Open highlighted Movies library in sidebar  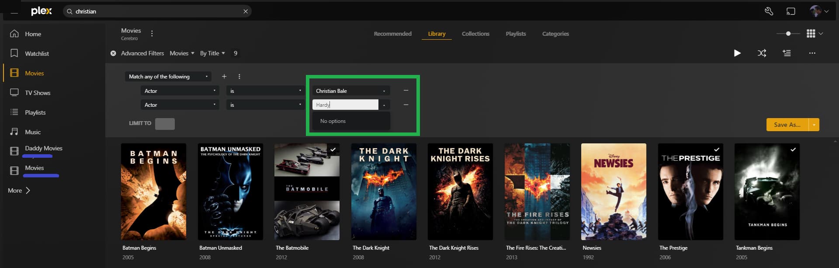[35, 73]
